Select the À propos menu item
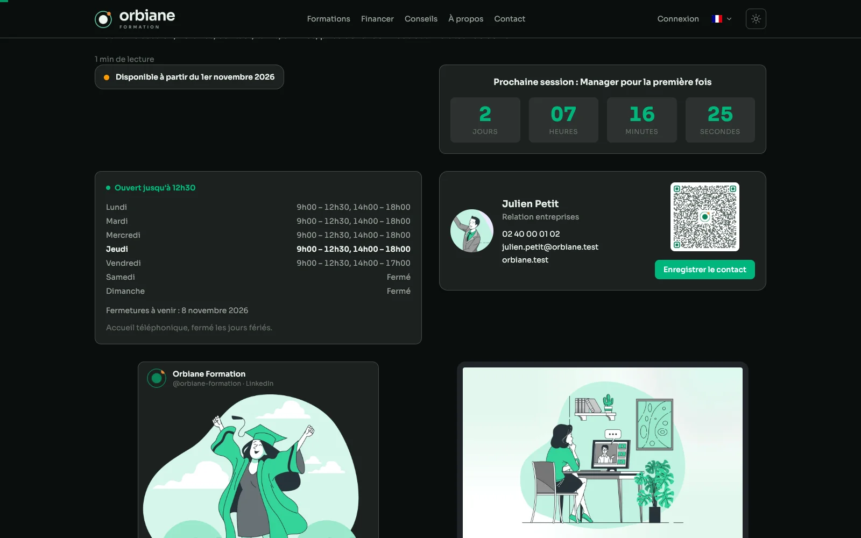Image resolution: width=861 pixels, height=538 pixels. (465, 19)
